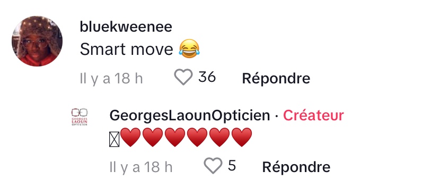Like GeorgesLaounOpticien's reply with the heart icon
The height and width of the screenshot is (190, 440).
[213, 165]
